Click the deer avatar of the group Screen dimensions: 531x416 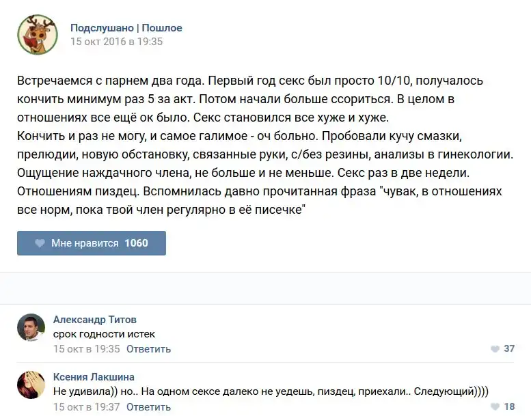[x=37, y=34]
